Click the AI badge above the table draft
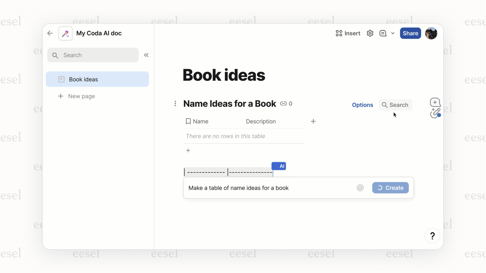Viewport: 486px width, 273px height. (x=279, y=166)
